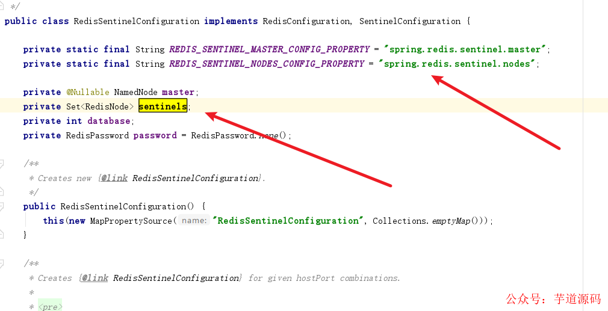Click the master field identifier
Image resolution: width=608 pixels, height=311 pixels.
point(178,92)
